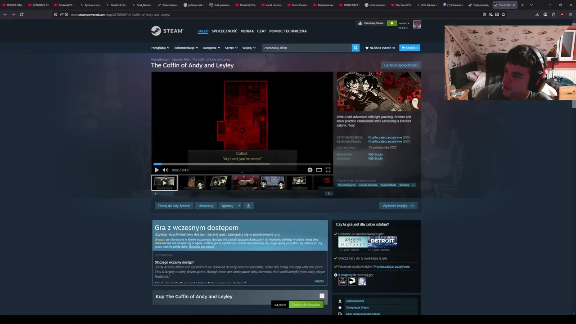This screenshot has width=576, height=324.
Task: Open the third friend avatar
Action: click(362, 281)
